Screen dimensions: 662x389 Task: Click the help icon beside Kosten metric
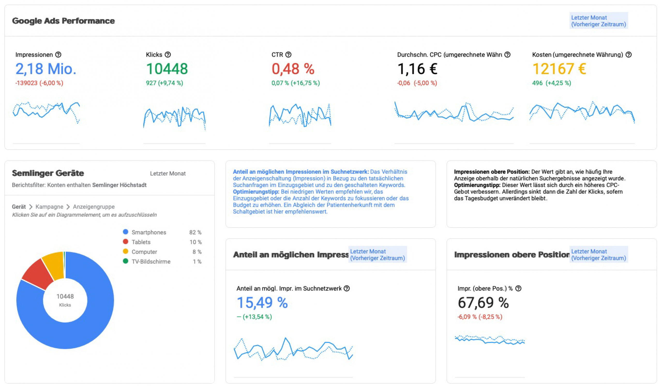click(628, 54)
